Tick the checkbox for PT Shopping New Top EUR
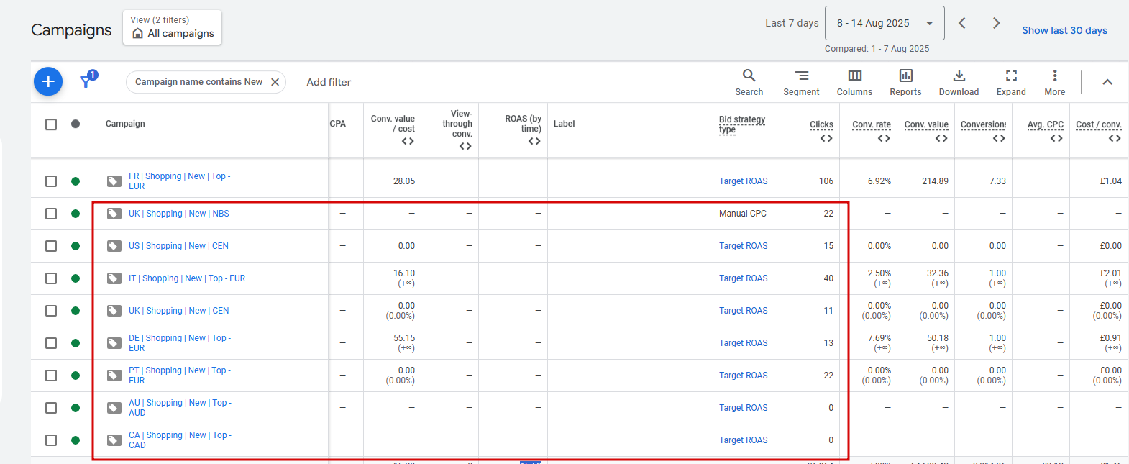The image size is (1129, 464). [51, 376]
